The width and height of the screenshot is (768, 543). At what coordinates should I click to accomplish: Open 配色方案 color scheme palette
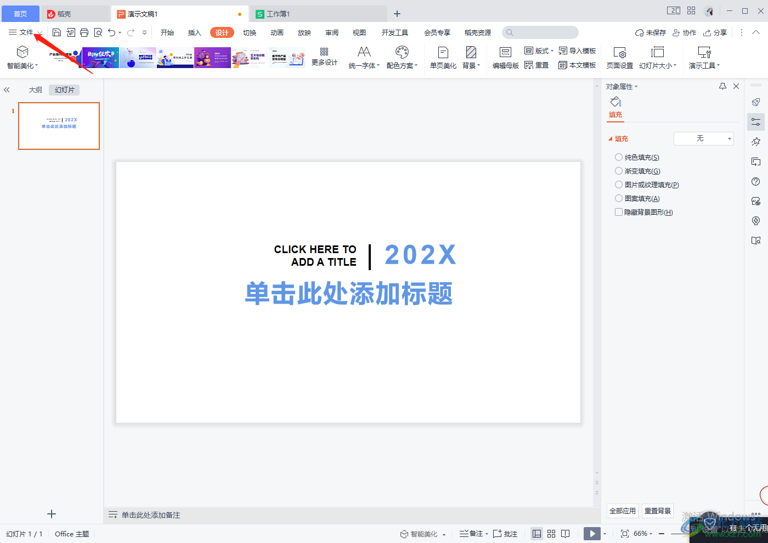click(x=402, y=57)
